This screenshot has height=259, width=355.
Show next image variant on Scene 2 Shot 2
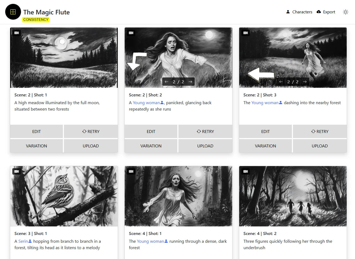(x=190, y=81)
